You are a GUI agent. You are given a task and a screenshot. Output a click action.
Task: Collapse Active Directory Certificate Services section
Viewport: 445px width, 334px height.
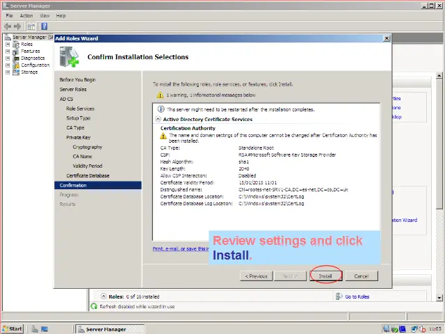158,119
